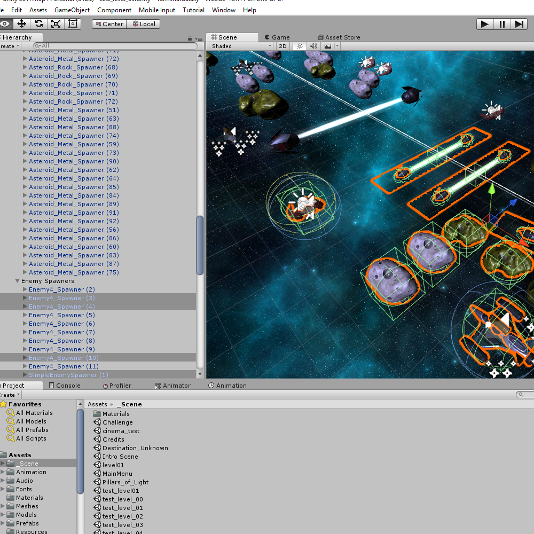Select Enemy4_Spawner (10) row
The width and height of the screenshot is (534, 534).
point(98,358)
